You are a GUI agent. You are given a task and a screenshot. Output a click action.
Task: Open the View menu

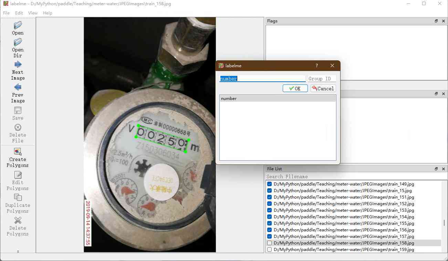tap(33, 13)
